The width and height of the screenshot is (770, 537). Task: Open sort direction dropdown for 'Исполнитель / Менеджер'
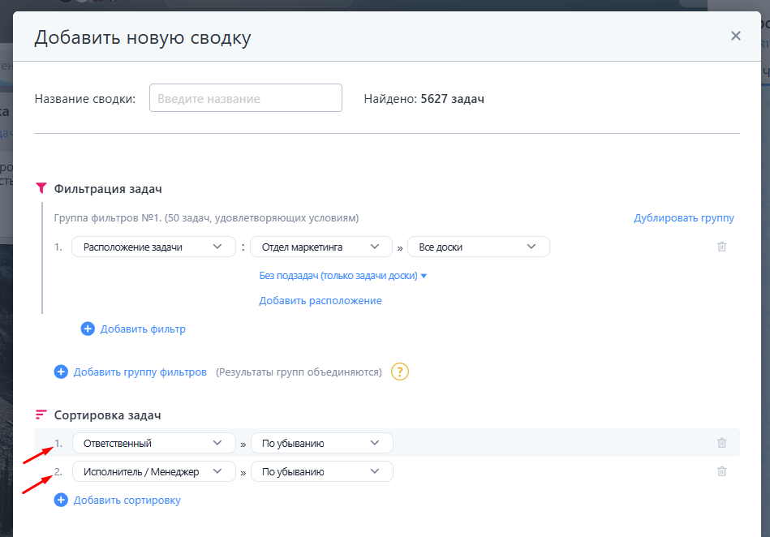tap(321, 472)
